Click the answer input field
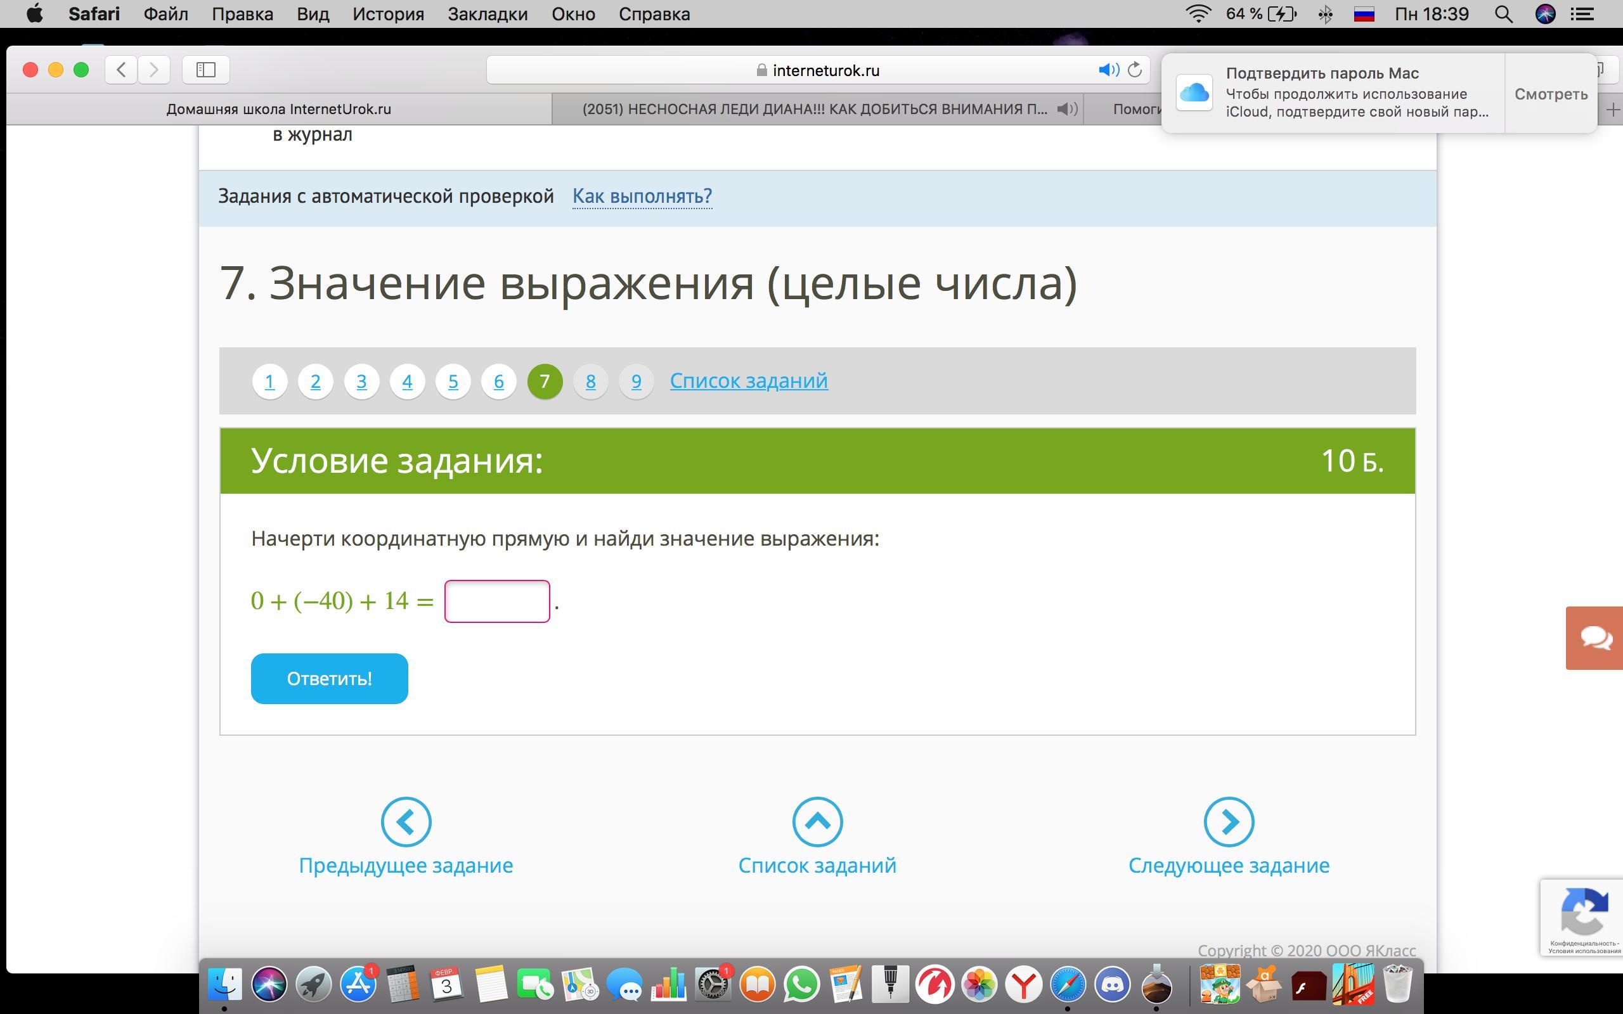Viewport: 1623px width, 1014px height. (x=497, y=601)
